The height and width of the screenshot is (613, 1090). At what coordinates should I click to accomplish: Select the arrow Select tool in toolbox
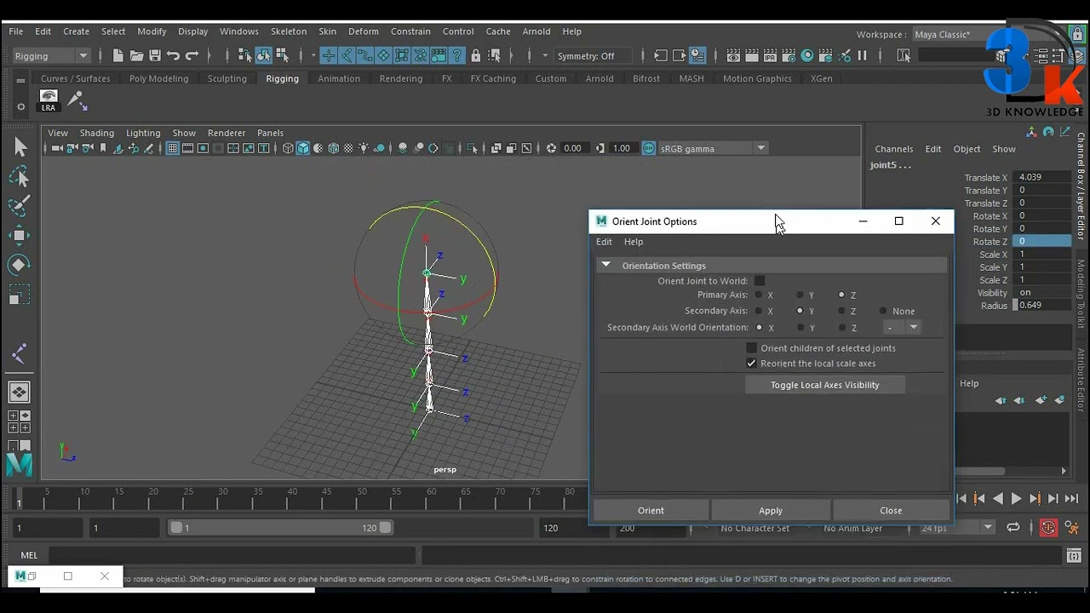pyautogui.click(x=20, y=147)
